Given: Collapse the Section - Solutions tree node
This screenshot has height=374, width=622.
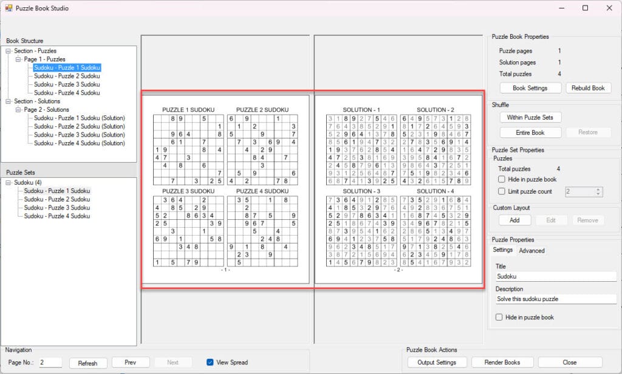Looking at the screenshot, I should tap(9, 101).
